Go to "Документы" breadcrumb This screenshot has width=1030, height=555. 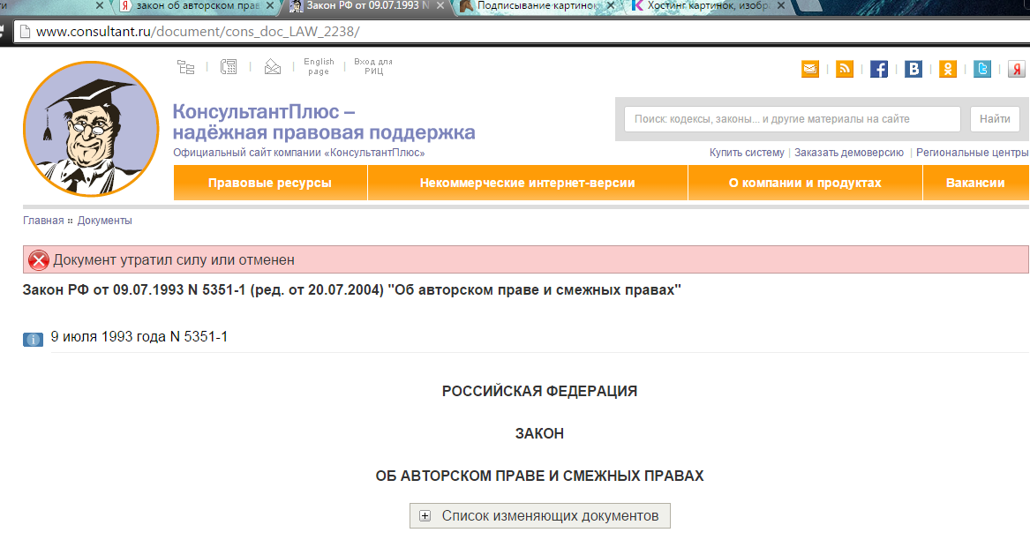pyautogui.click(x=104, y=221)
